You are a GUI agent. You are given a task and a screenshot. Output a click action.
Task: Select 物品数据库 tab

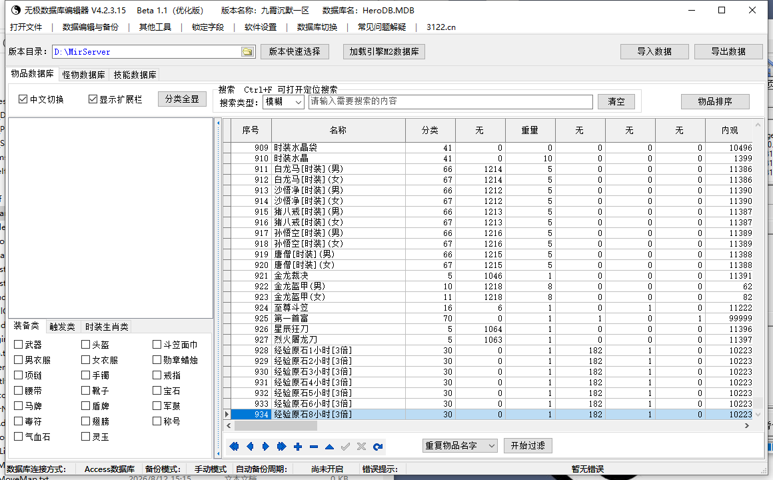point(33,73)
